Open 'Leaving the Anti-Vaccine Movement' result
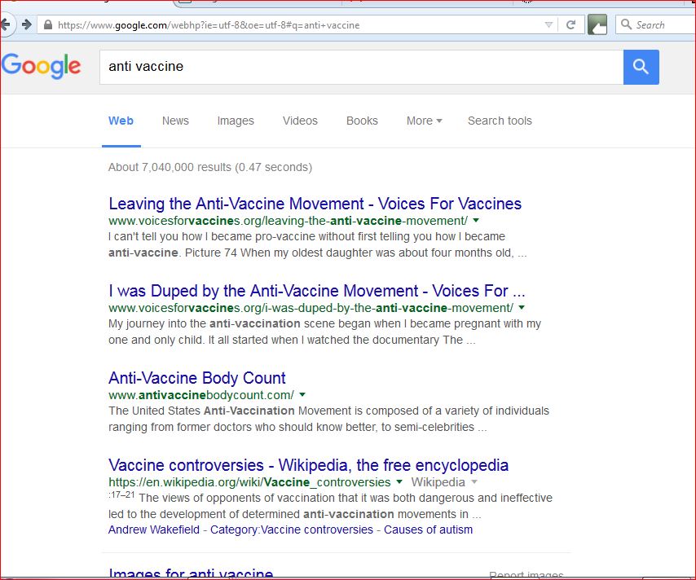 315,204
